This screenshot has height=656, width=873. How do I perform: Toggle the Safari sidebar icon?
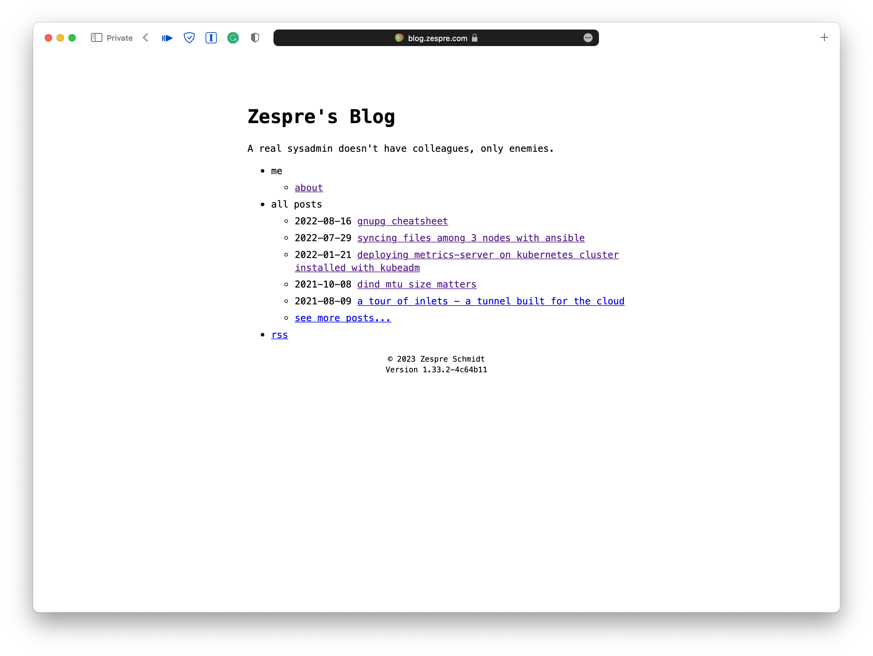[96, 38]
